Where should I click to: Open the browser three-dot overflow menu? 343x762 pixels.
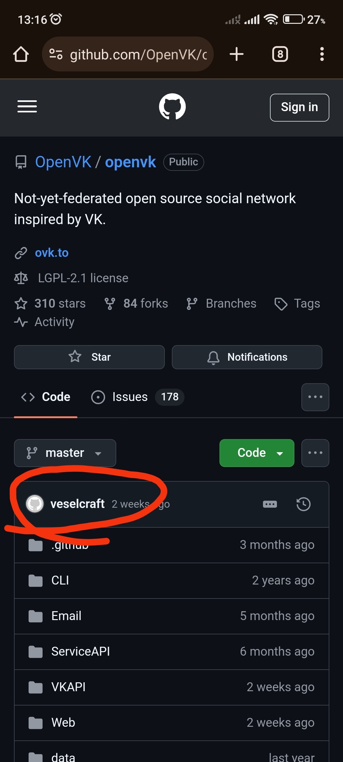(322, 54)
